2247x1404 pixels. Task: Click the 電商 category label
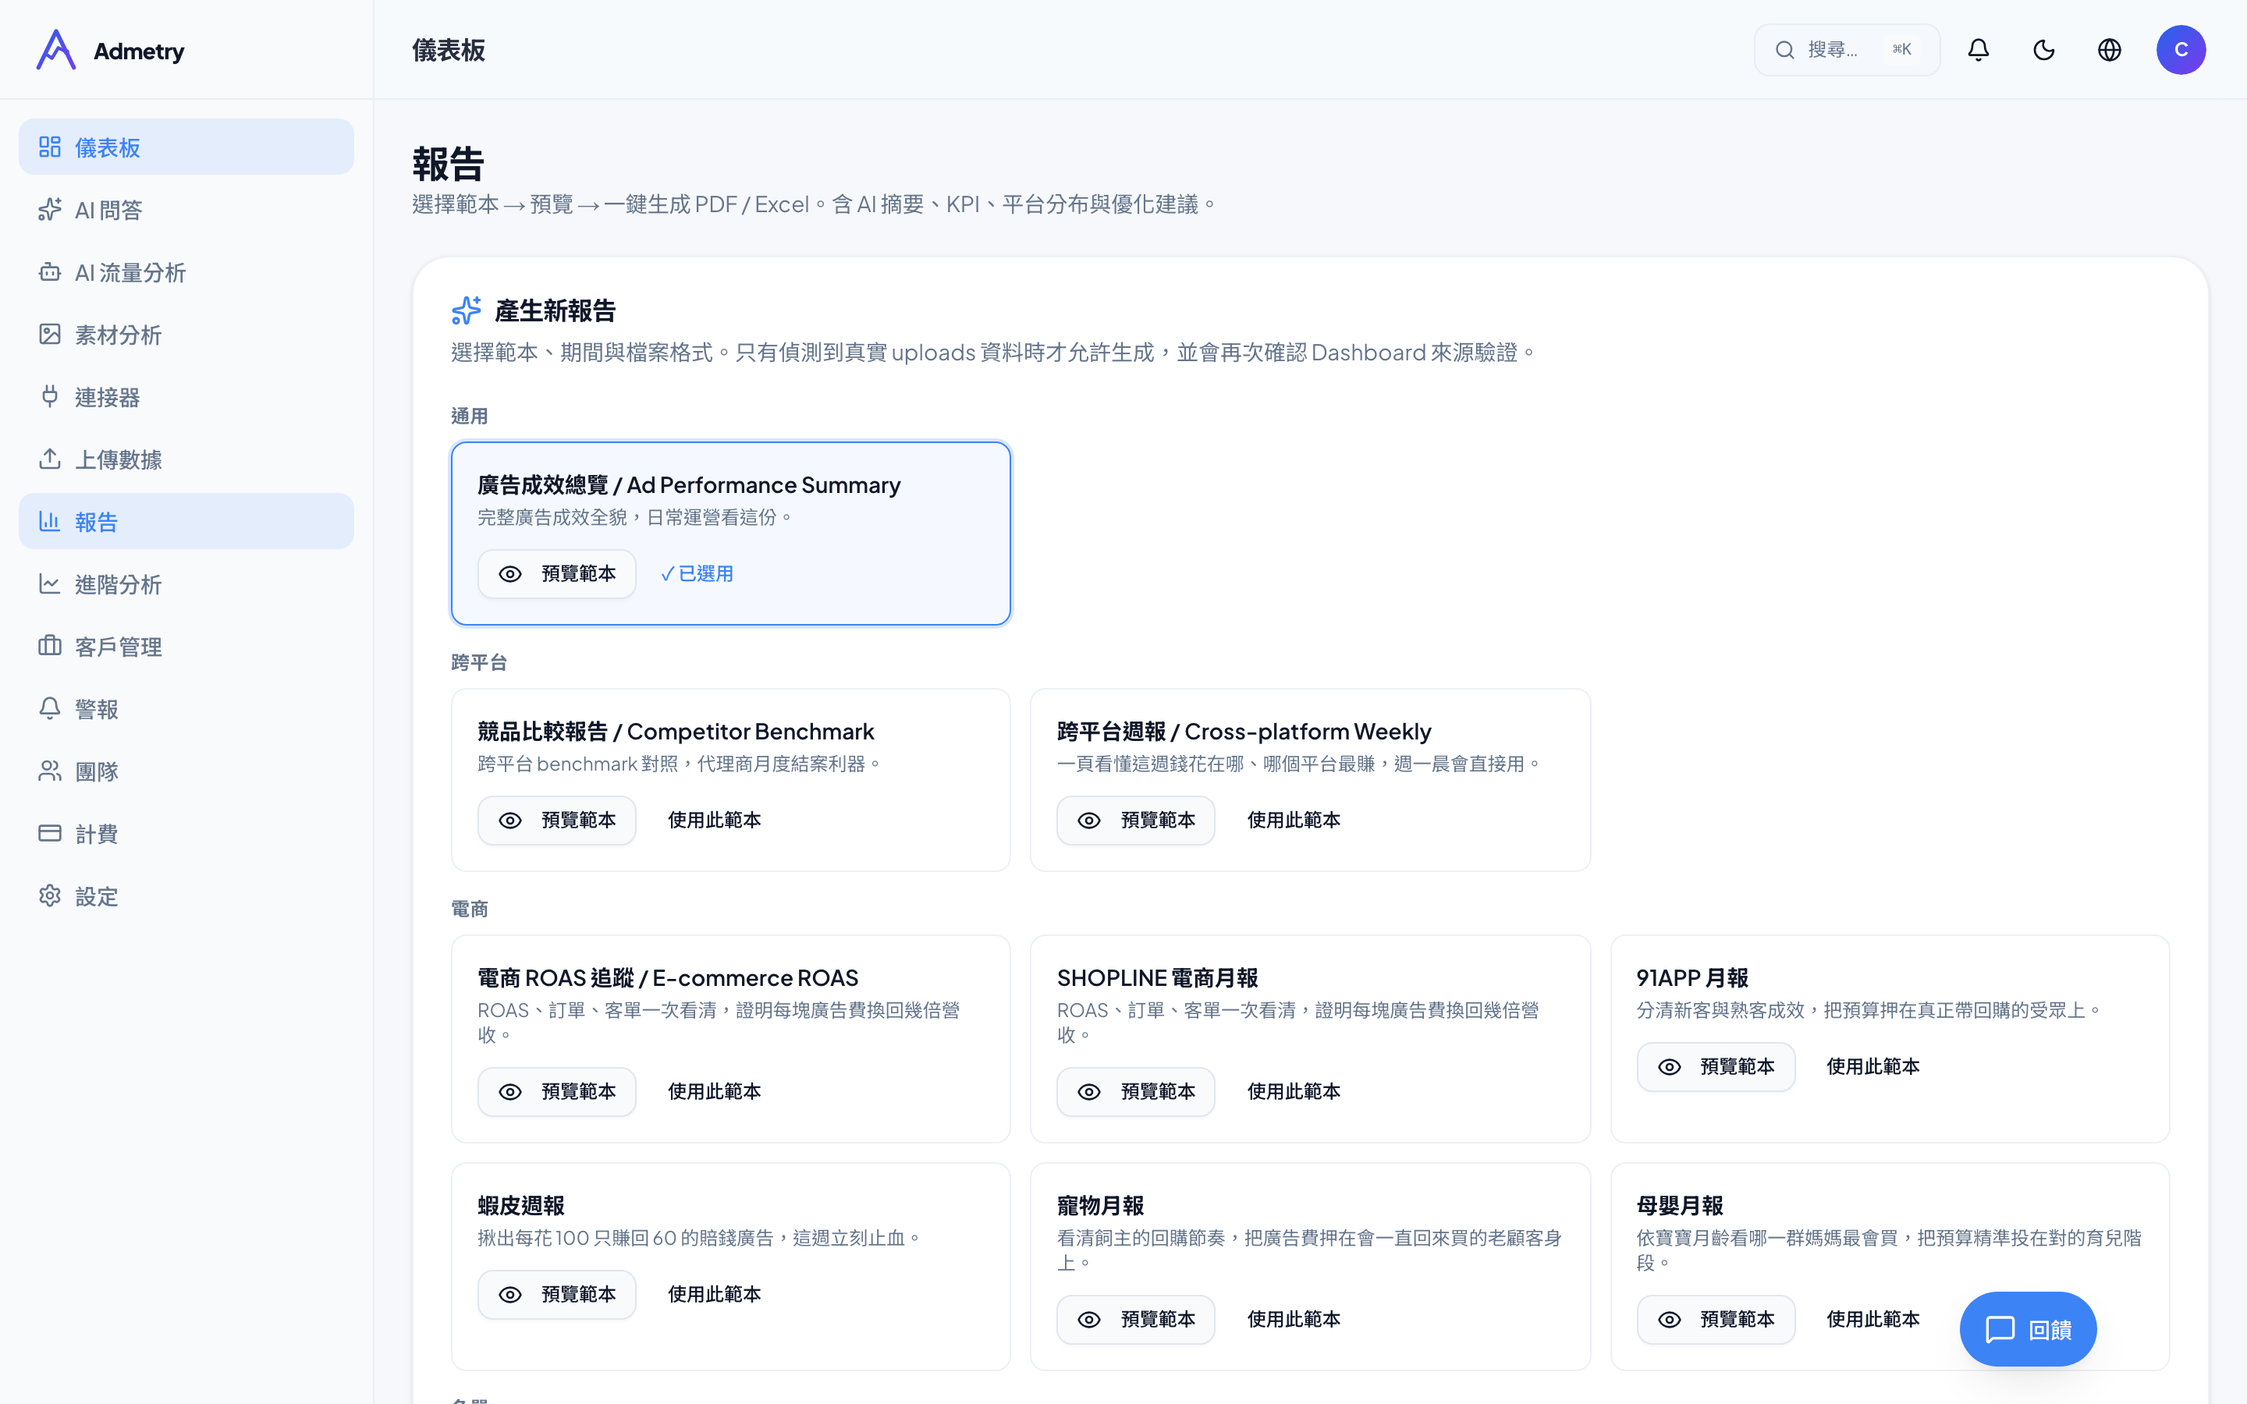[x=470, y=909]
